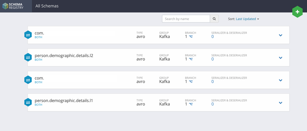Click the hexagon icon for person.demographic.details.l2
The image size is (307, 131).
click(28, 58)
